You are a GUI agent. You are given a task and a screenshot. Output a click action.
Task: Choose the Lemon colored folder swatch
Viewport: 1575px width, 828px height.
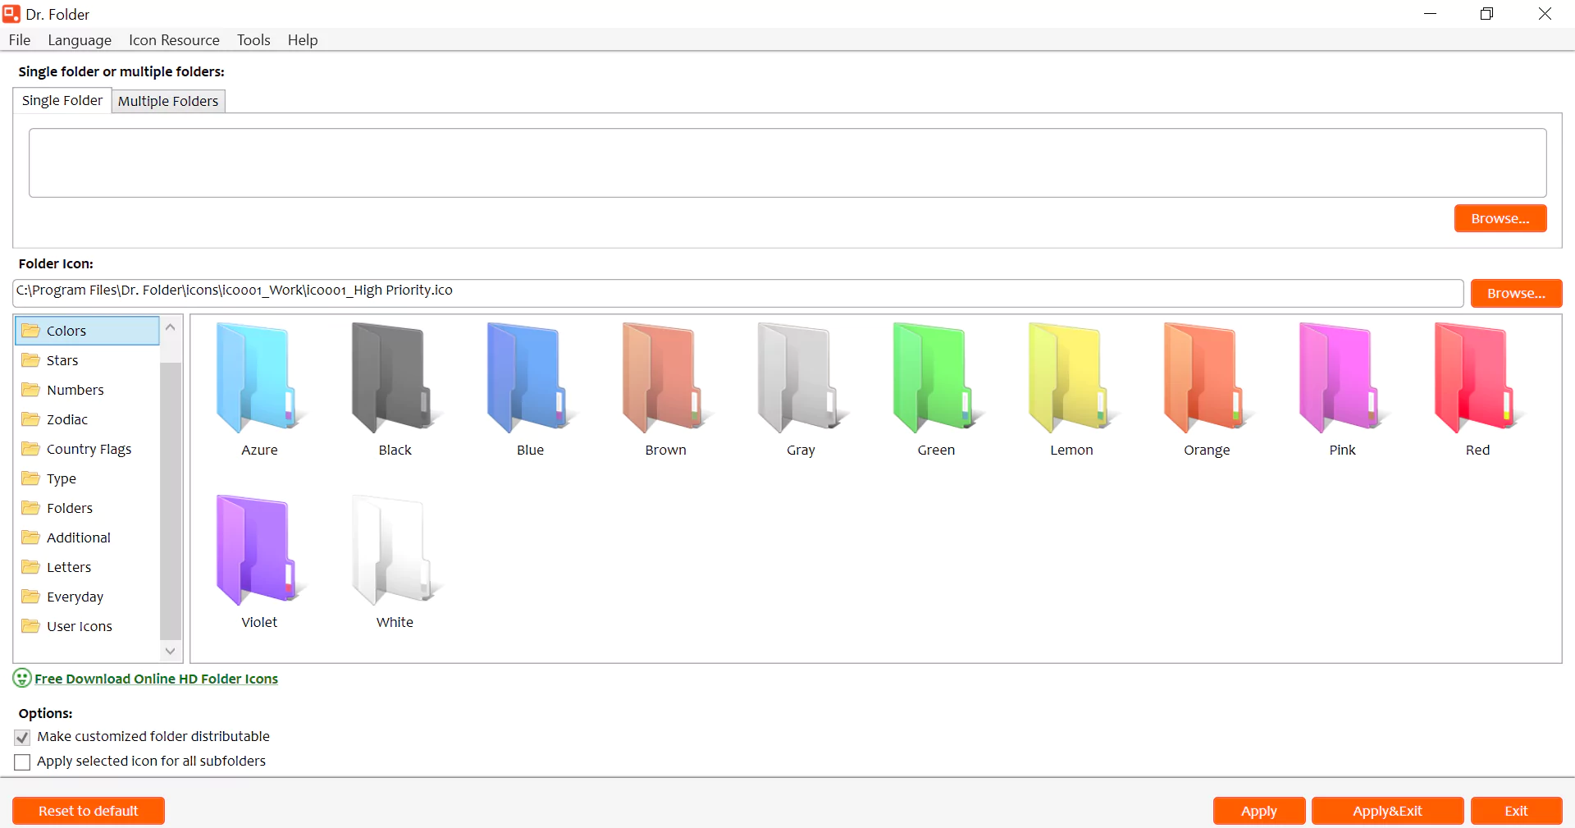coord(1069,377)
